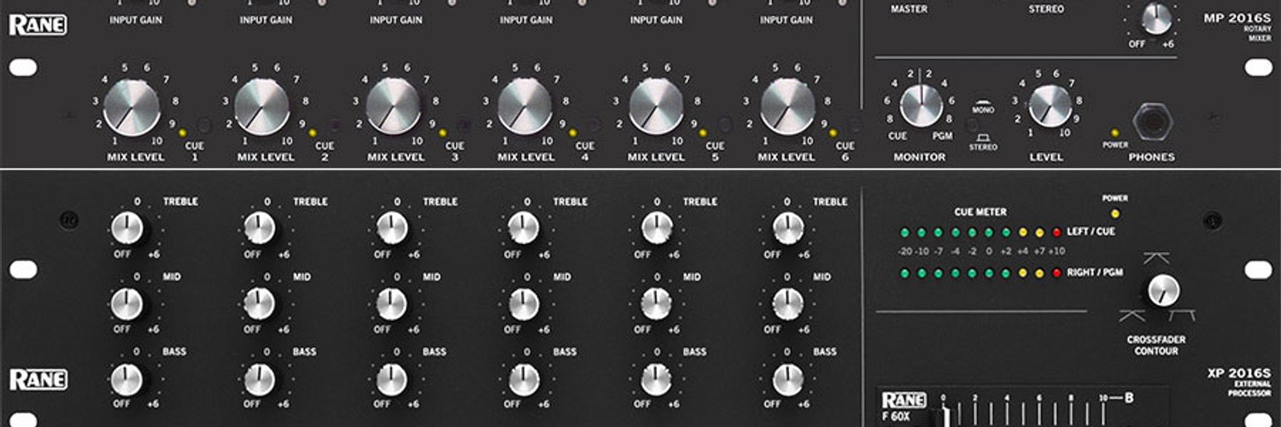Image resolution: width=1281 pixels, height=427 pixels.
Task: Click channel 6 TREBLE knob
Action: [787, 228]
